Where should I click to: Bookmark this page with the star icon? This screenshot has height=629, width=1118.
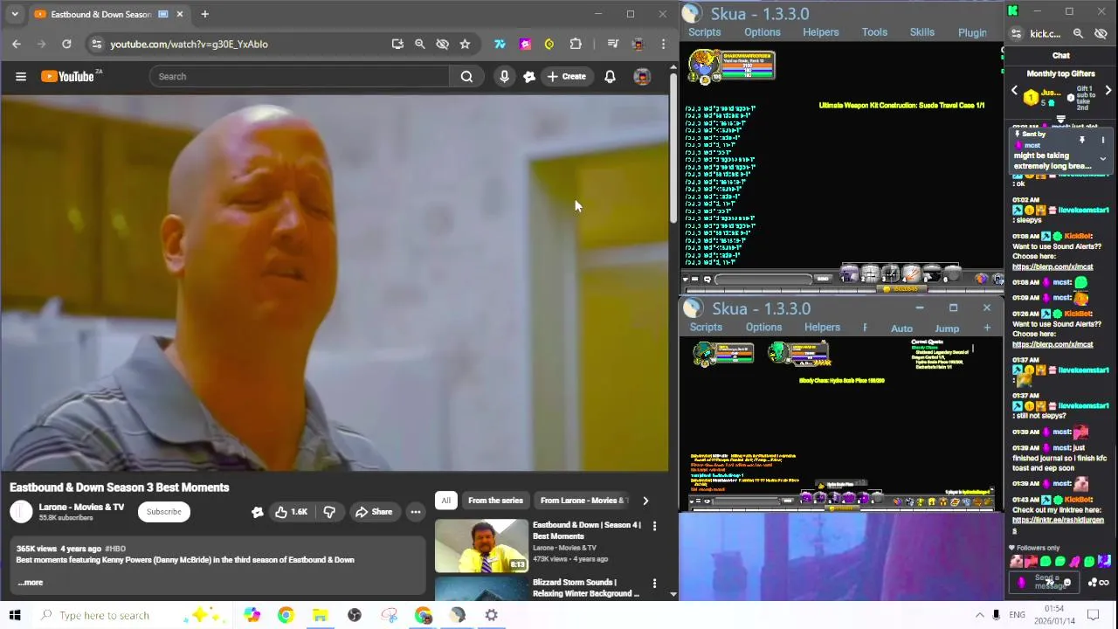tap(465, 44)
